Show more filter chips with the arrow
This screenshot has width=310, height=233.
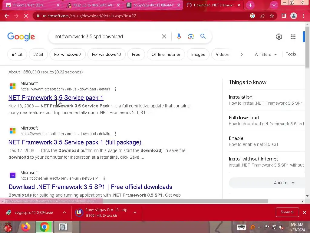tap(241, 54)
